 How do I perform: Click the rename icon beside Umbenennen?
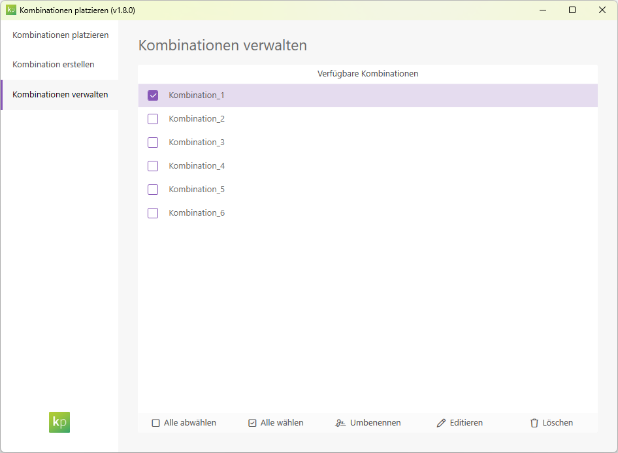(340, 423)
